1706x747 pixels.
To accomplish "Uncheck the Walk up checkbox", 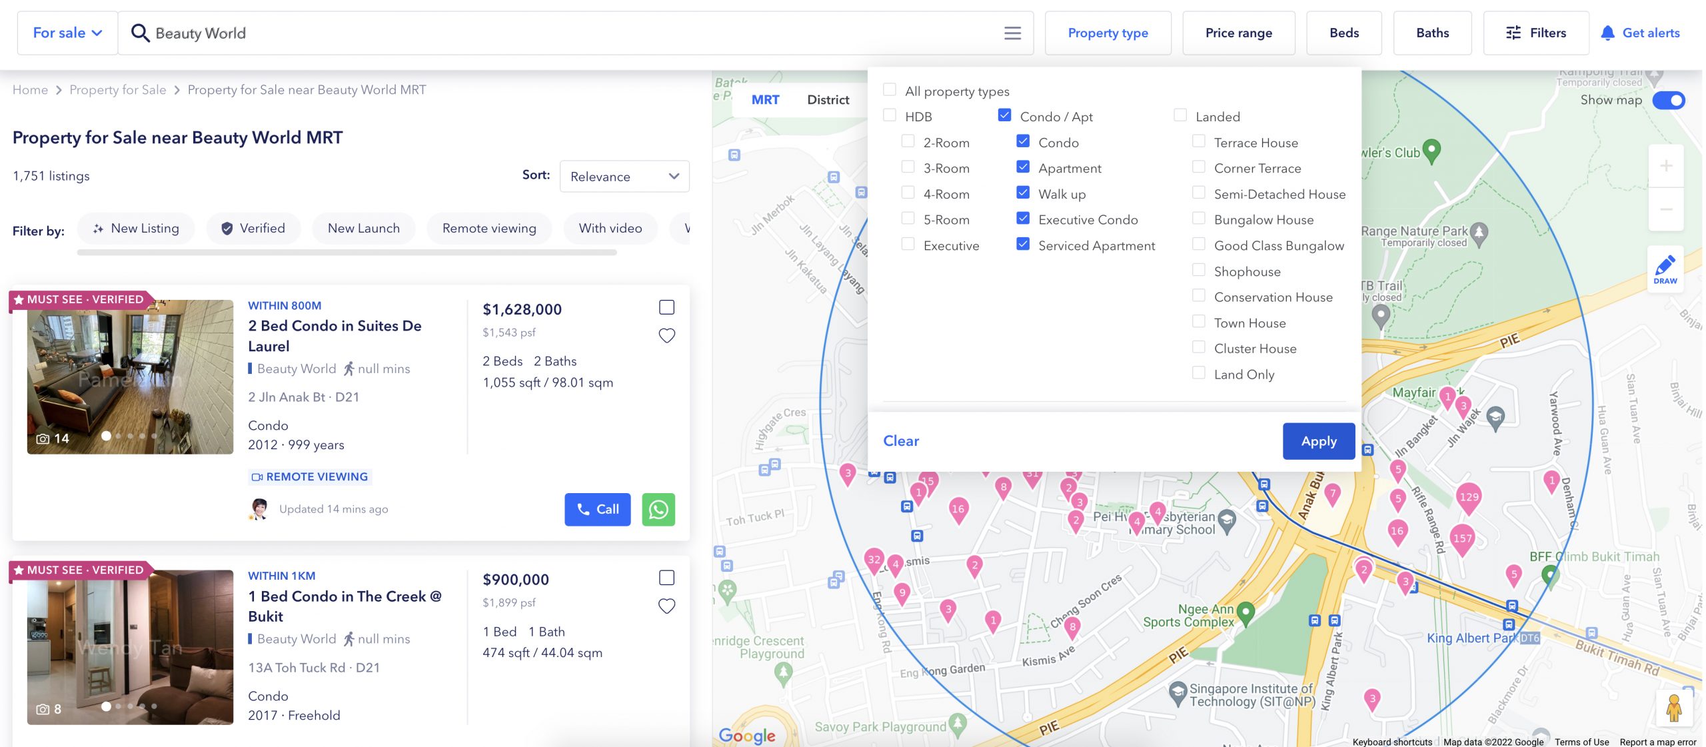I will (1023, 193).
